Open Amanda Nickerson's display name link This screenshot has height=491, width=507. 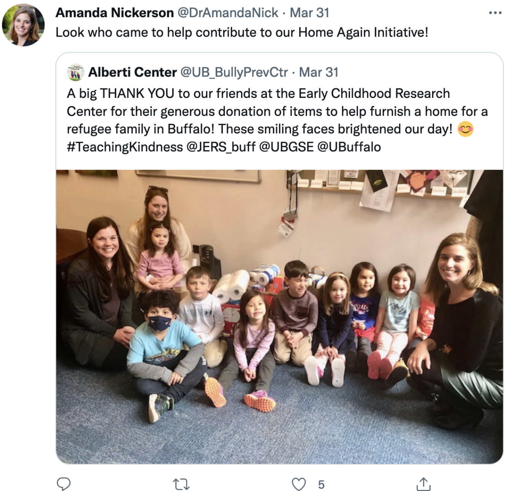coord(114,13)
